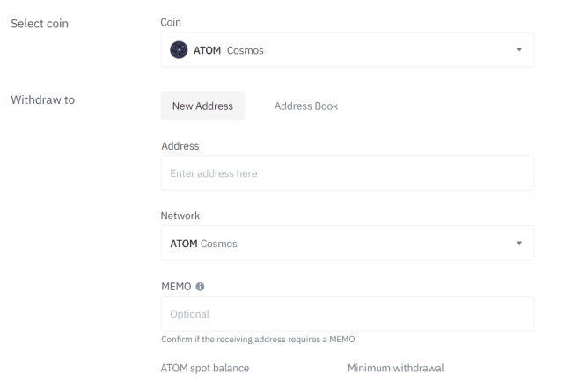Switch to the New Address tab
This screenshot has height=381, width=572.
coord(202,106)
